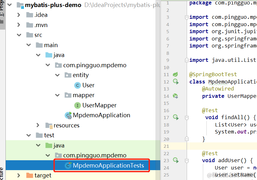The width and height of the screenshot is (257, 180).
Task: Fold the import block at line 3
Action: (x=186, y=17)
